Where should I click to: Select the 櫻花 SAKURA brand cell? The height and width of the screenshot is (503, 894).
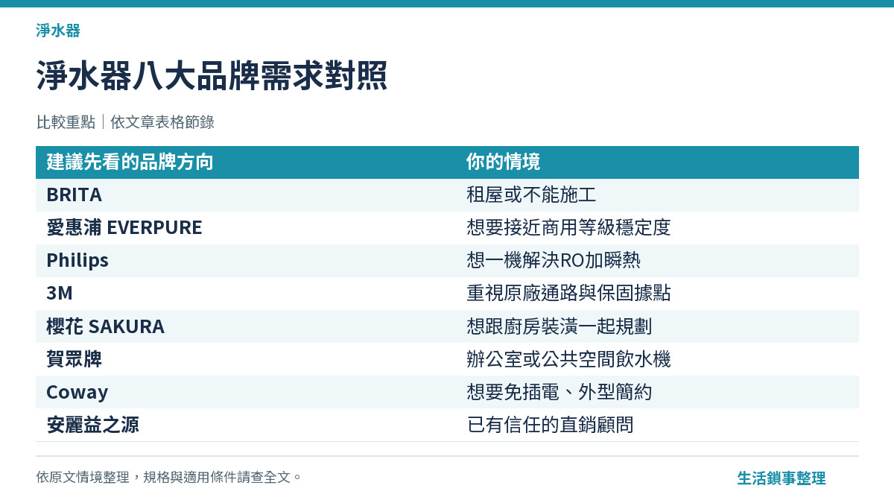[105, 326]
